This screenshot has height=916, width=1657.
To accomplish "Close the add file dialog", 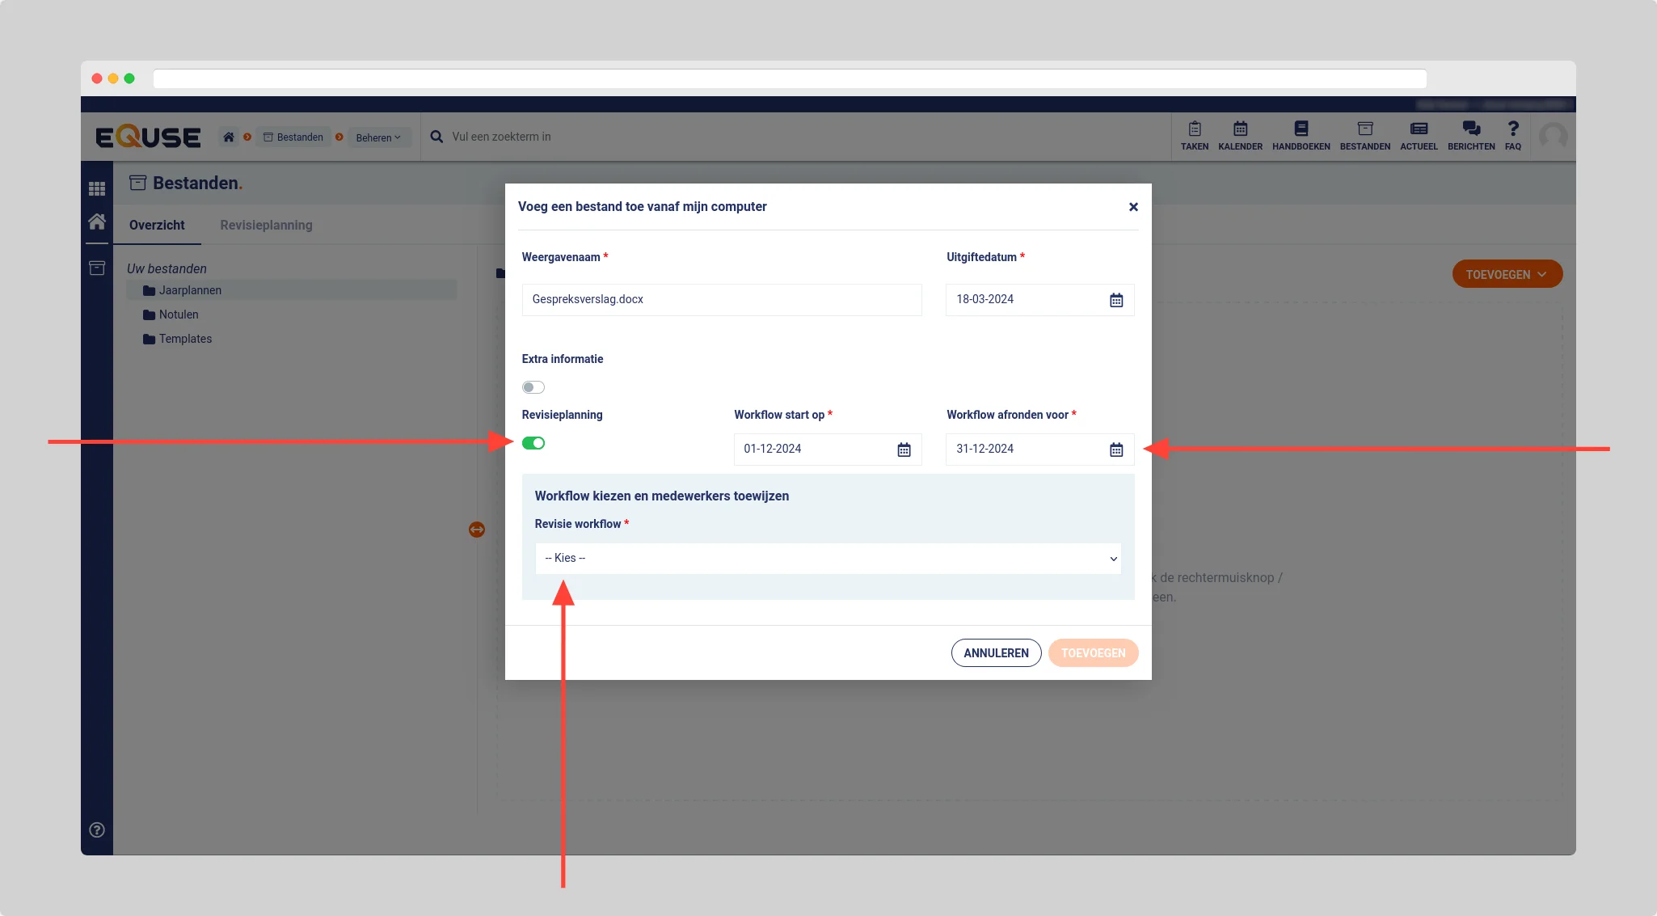I will click(1133, 207).
